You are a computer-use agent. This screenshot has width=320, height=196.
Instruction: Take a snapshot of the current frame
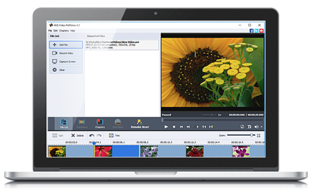point(249,127)
